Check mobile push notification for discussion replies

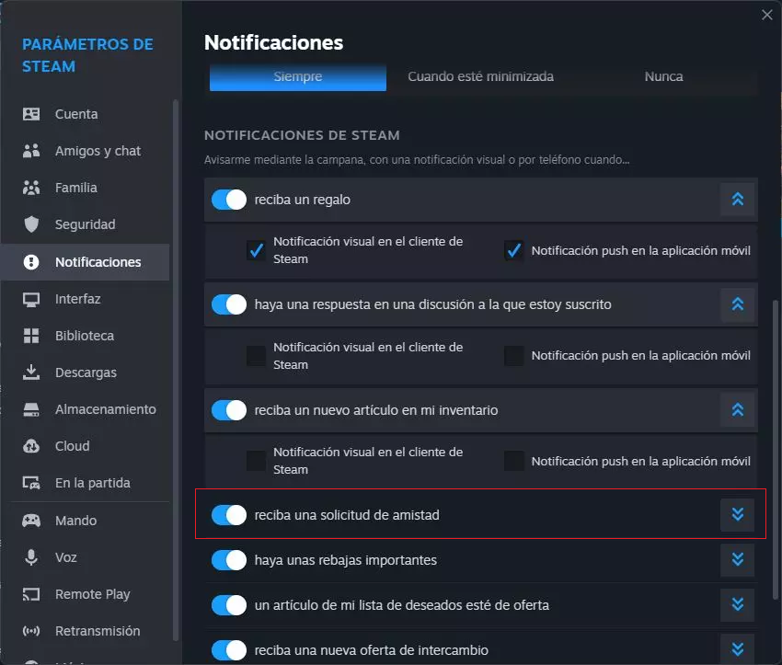point(514,356)
